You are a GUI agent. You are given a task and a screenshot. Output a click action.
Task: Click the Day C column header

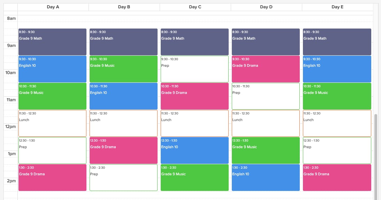(x=195, y=7)
